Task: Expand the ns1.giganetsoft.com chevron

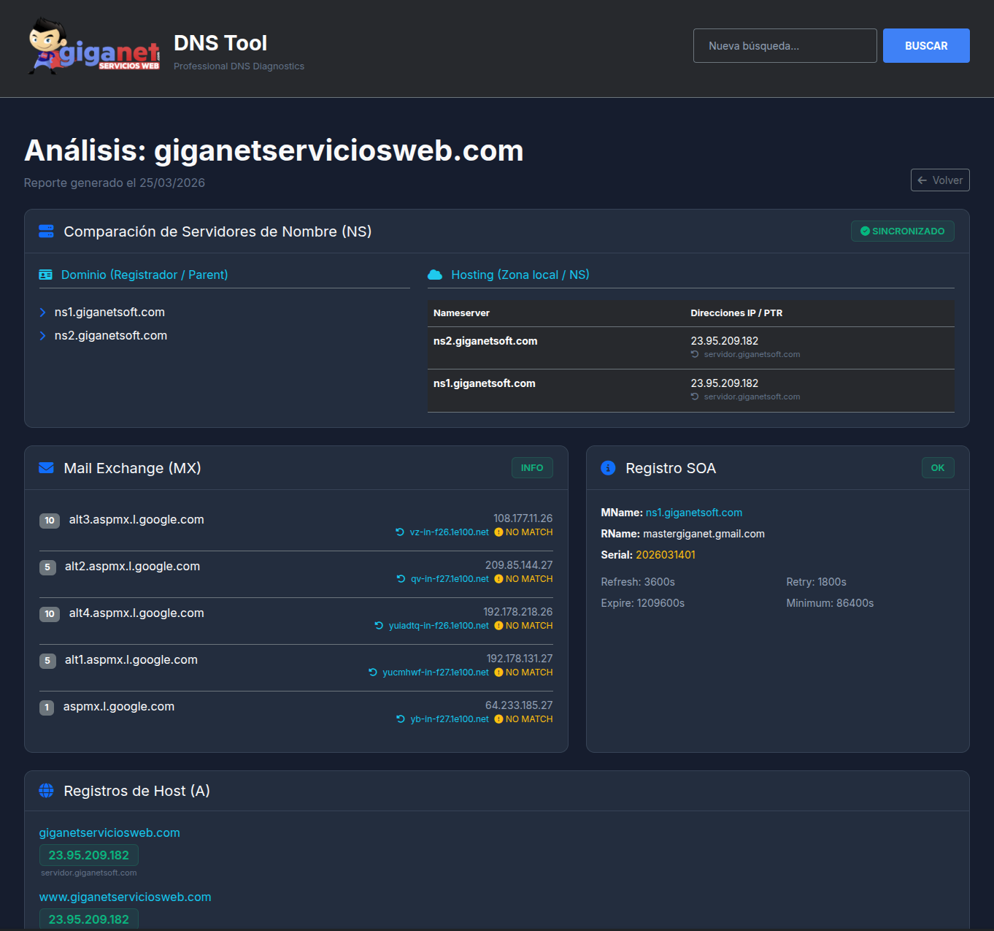Action: coord(42,312)
